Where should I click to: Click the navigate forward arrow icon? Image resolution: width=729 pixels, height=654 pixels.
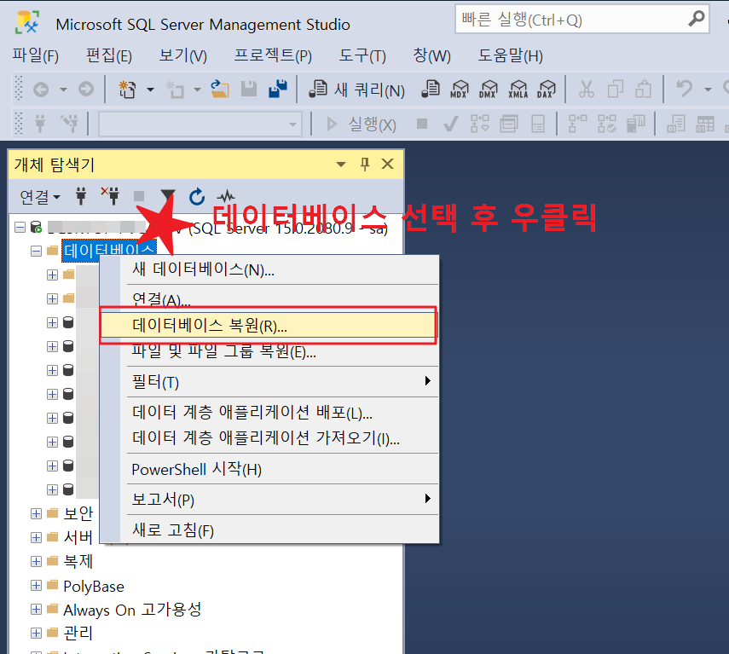tap(86, 89)
